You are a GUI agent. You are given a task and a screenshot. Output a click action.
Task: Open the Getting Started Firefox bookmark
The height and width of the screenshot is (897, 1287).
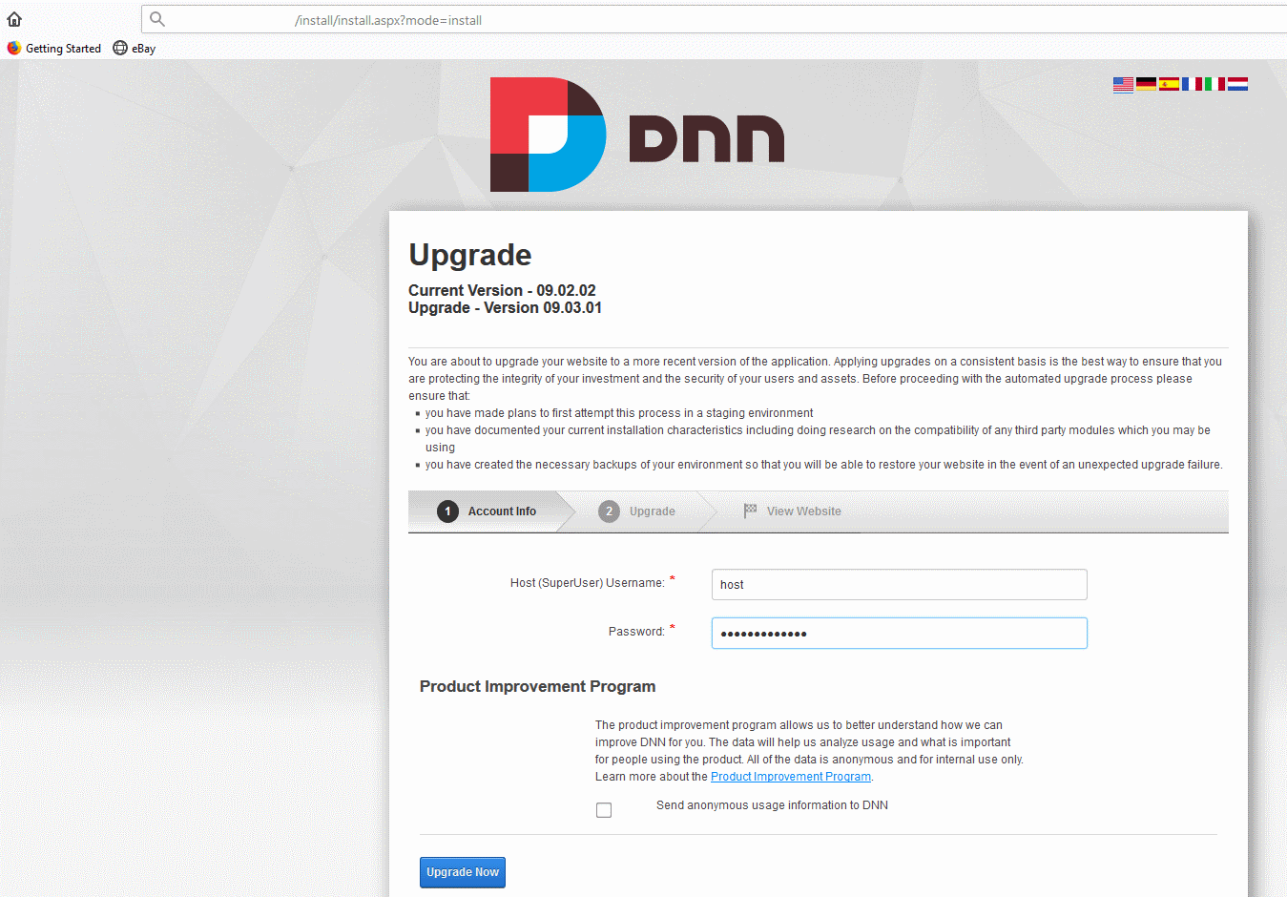[x=54, y=48]
